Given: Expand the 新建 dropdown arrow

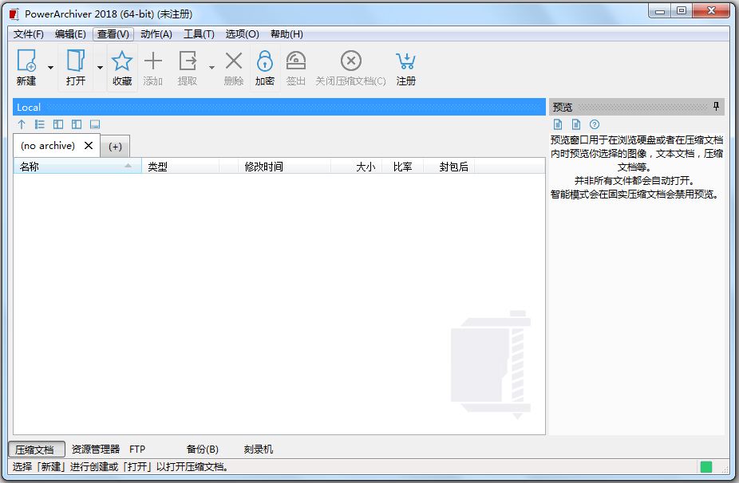Looking at the screenshot, I should click(x=50, y=67).
